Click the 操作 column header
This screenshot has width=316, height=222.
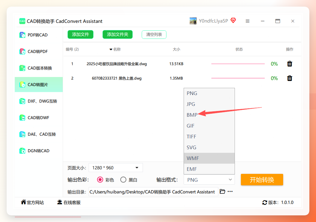pos(289,49)
